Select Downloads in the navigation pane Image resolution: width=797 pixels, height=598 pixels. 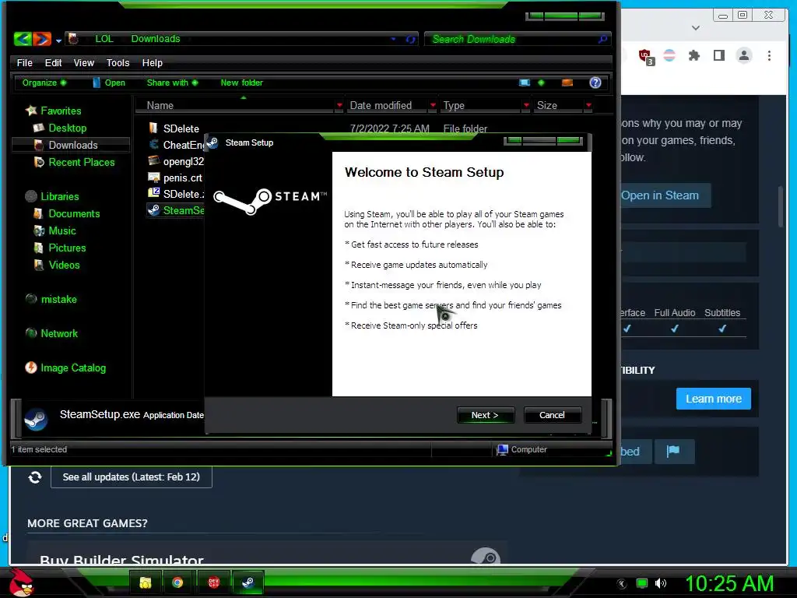pyautogui.click(x=72, y=145)
